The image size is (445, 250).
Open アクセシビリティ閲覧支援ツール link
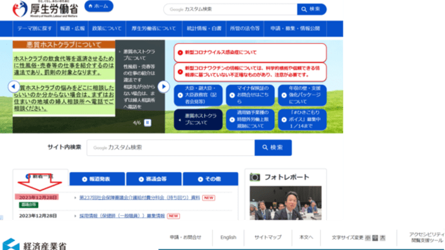427,238
